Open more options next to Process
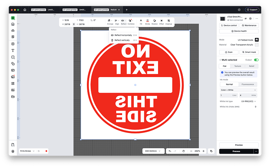 [x=256, y=151]
